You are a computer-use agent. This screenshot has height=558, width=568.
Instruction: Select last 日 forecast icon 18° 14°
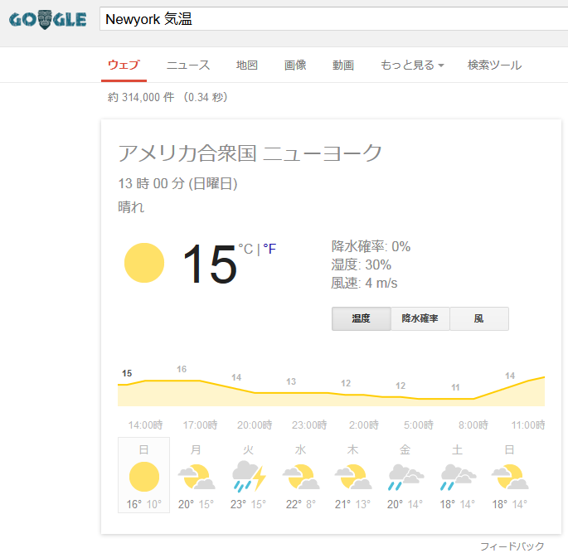[510, 477]
